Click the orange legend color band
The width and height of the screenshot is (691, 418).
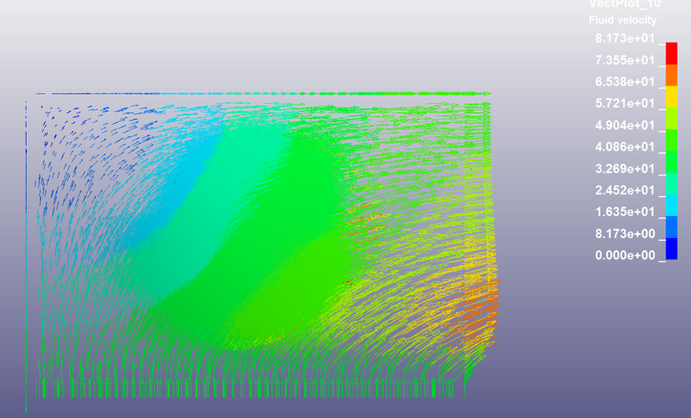pos(671,75)
